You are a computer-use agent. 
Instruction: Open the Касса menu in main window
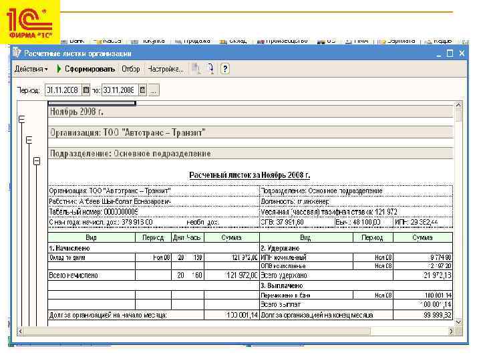coord(108,41)
